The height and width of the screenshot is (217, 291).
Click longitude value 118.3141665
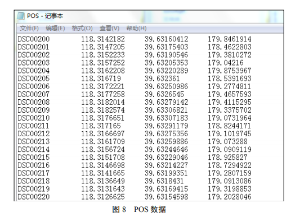[x=103, y=173]
